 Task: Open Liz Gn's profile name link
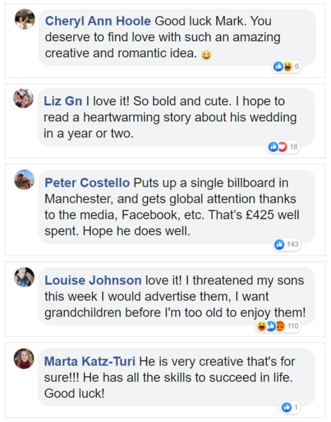(63, 101)
